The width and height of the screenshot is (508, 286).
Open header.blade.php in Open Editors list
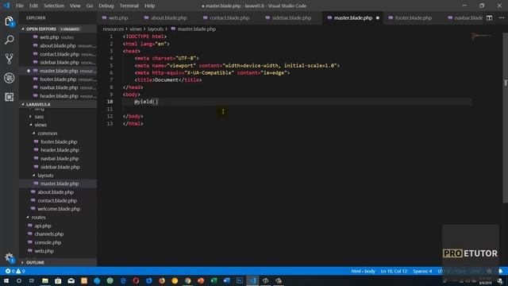(58, 96)
